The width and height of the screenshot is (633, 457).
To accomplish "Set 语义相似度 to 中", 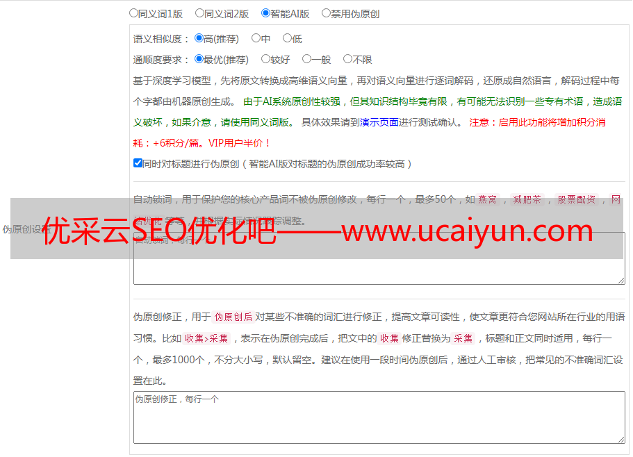I will click(256, 38).
